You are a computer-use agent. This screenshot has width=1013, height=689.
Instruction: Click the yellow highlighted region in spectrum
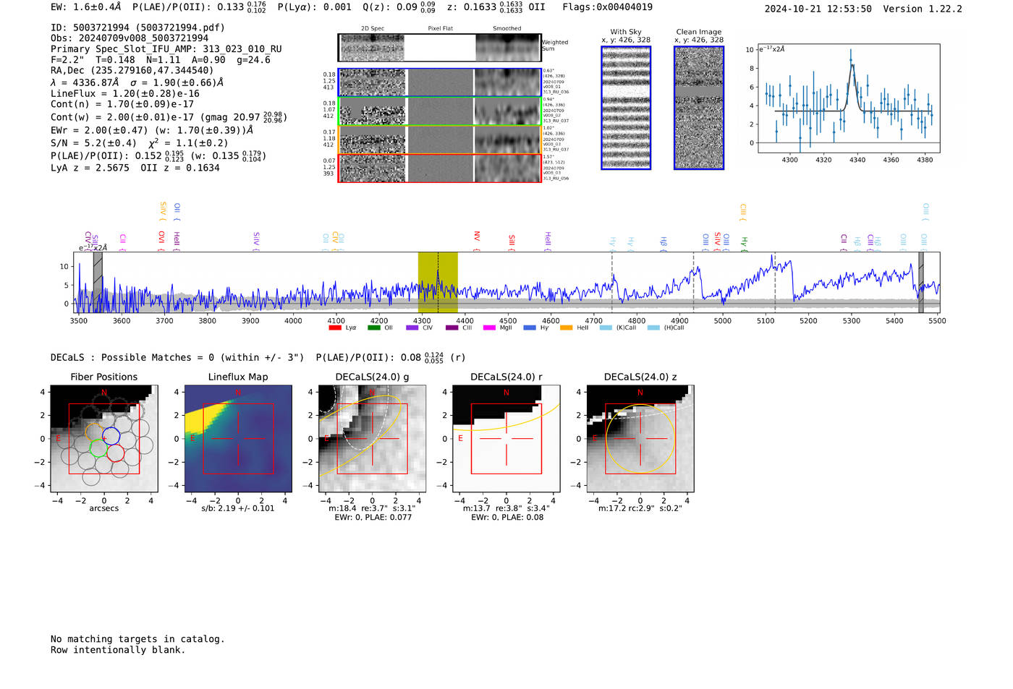pyautogui.click(x=438, y=282)
